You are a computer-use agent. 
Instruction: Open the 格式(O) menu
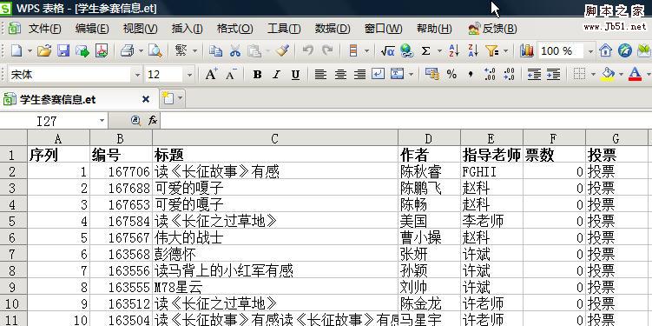[235, 29]
